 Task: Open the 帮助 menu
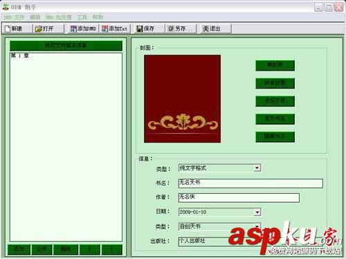click(98, 17)
